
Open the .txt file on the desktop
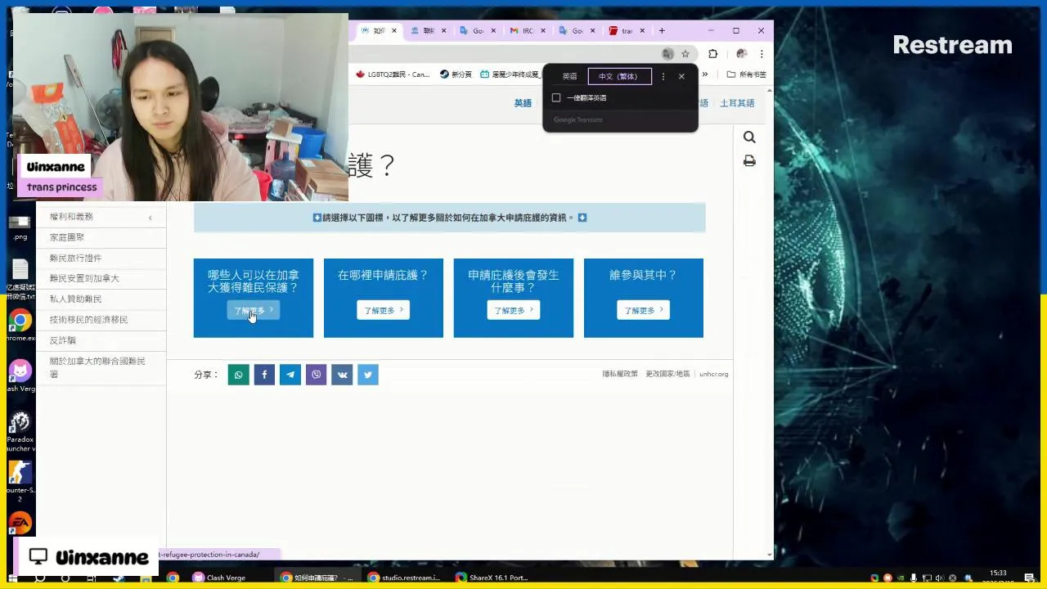point(20,278)
